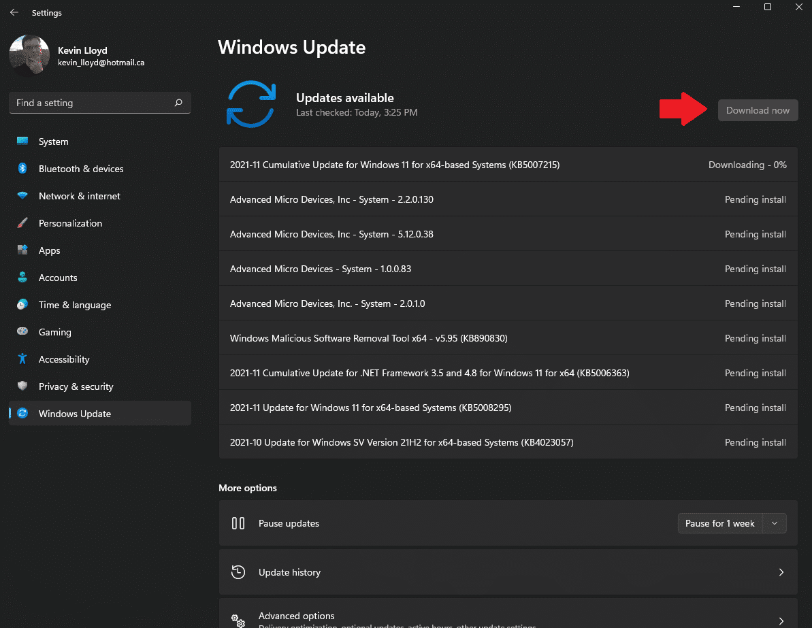Viewport: 812px width, 628px height.
Task: Select Privacy & security
Action: [100, 386]
